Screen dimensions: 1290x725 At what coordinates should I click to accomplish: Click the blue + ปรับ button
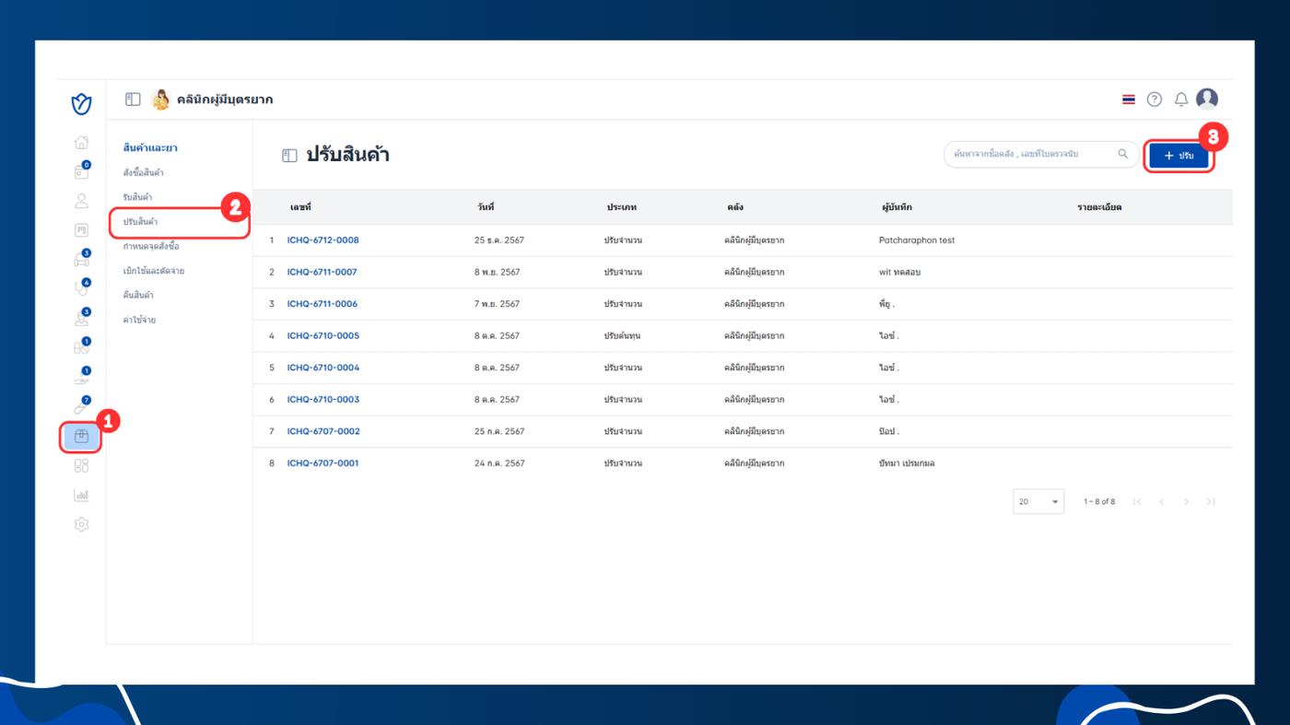click(1179, 156)
